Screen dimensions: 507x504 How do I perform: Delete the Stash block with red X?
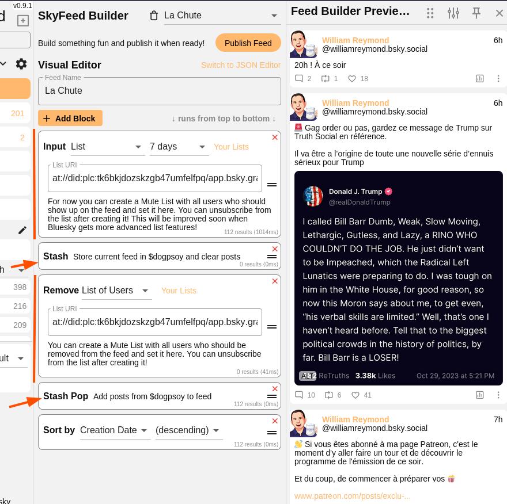click(275, 249)
